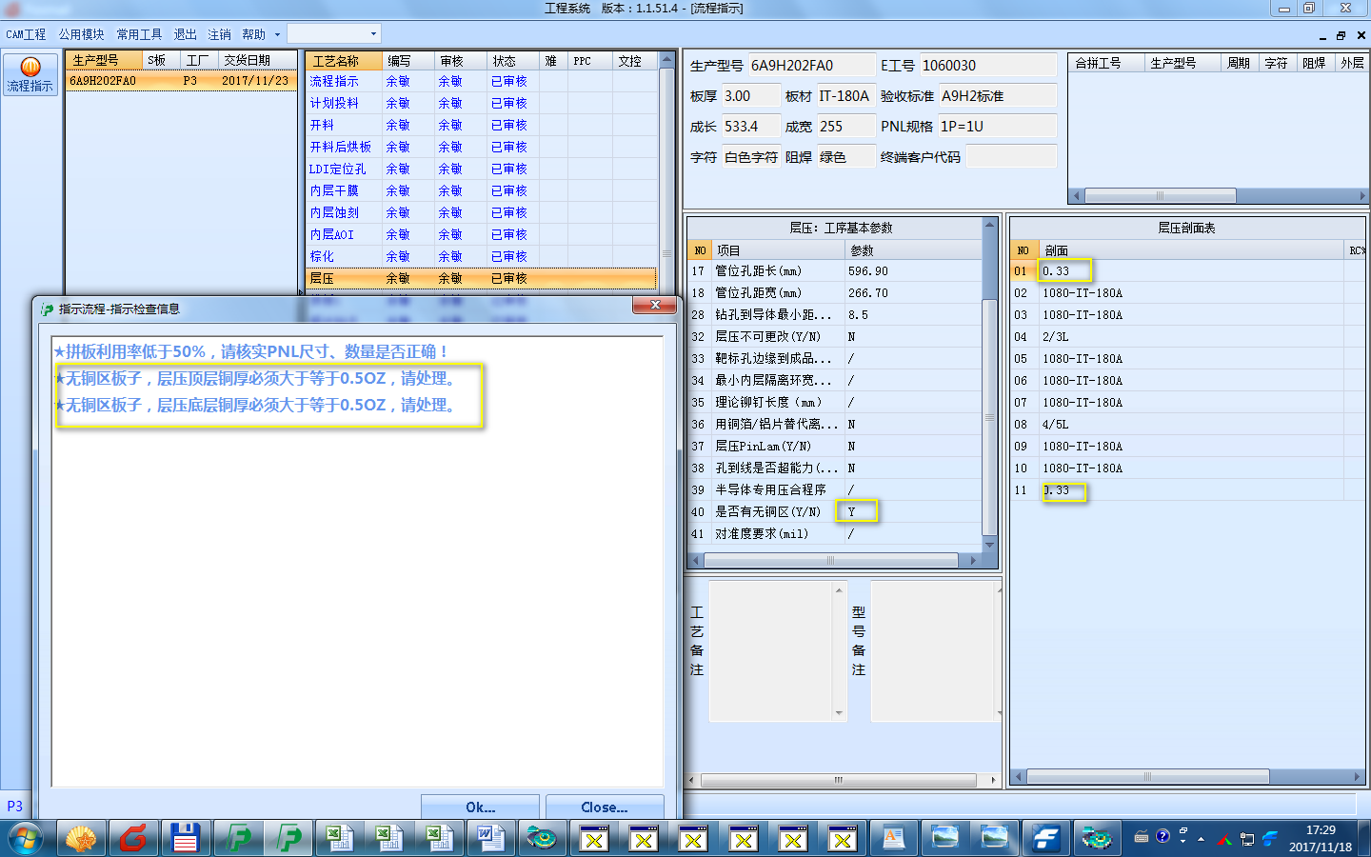1371x857 pixels.
Task: Click the 状态 column header
Action: tap(513, 61)
